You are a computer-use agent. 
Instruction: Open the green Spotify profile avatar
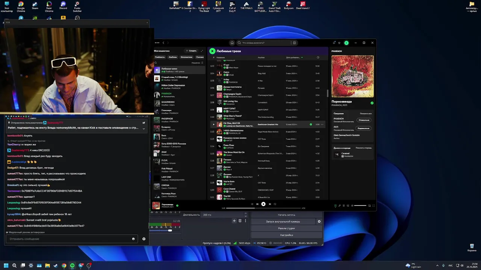346,43
